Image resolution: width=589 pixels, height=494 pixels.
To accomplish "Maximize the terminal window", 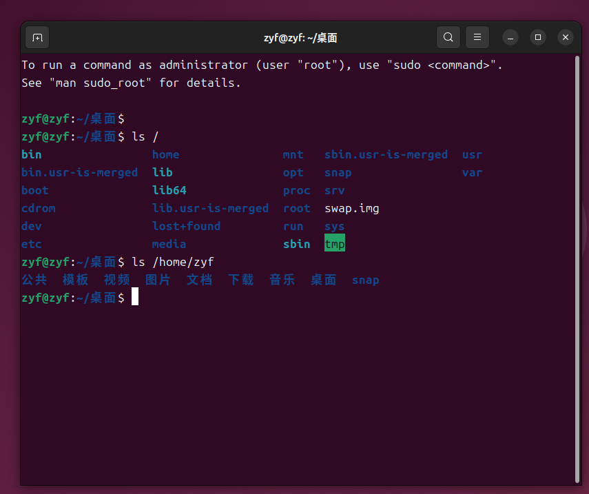I will pyautogui.click(x=538, y=37).
